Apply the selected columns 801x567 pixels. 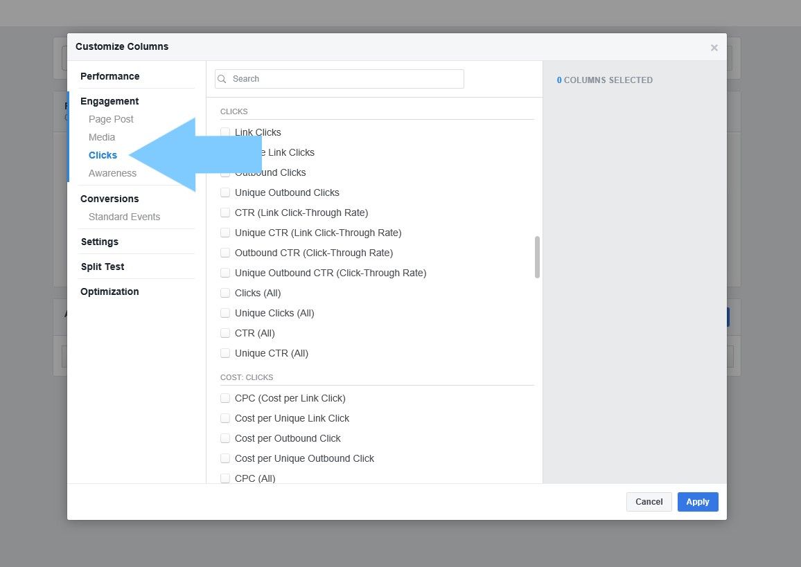[698, 502]
